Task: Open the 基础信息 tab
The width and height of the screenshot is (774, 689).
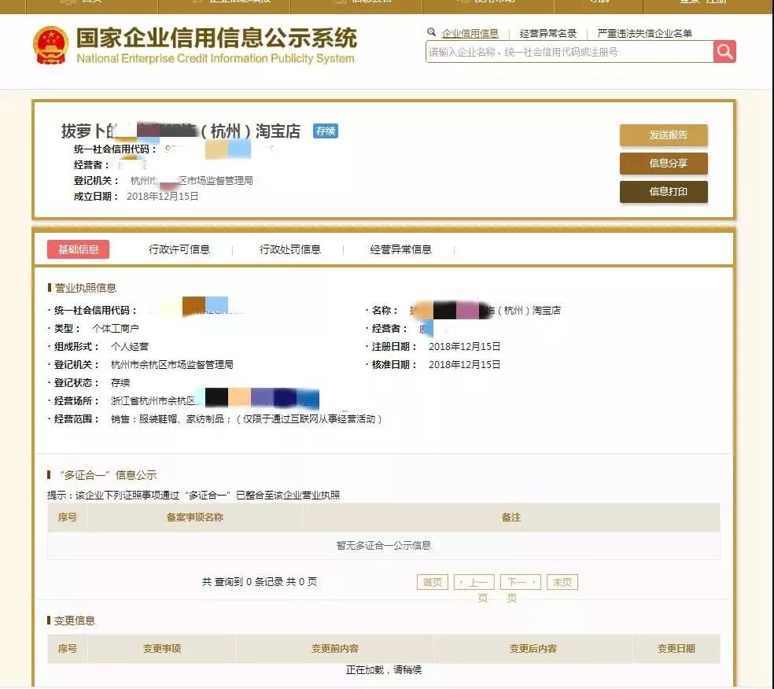Action: pyautogui.click(x=78, y=249)
